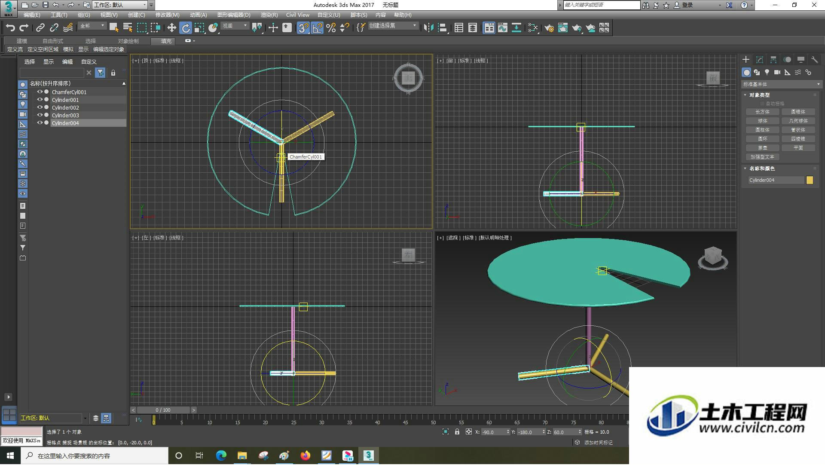
Task: Toggle the Percent Snap button
Action: 331,28
